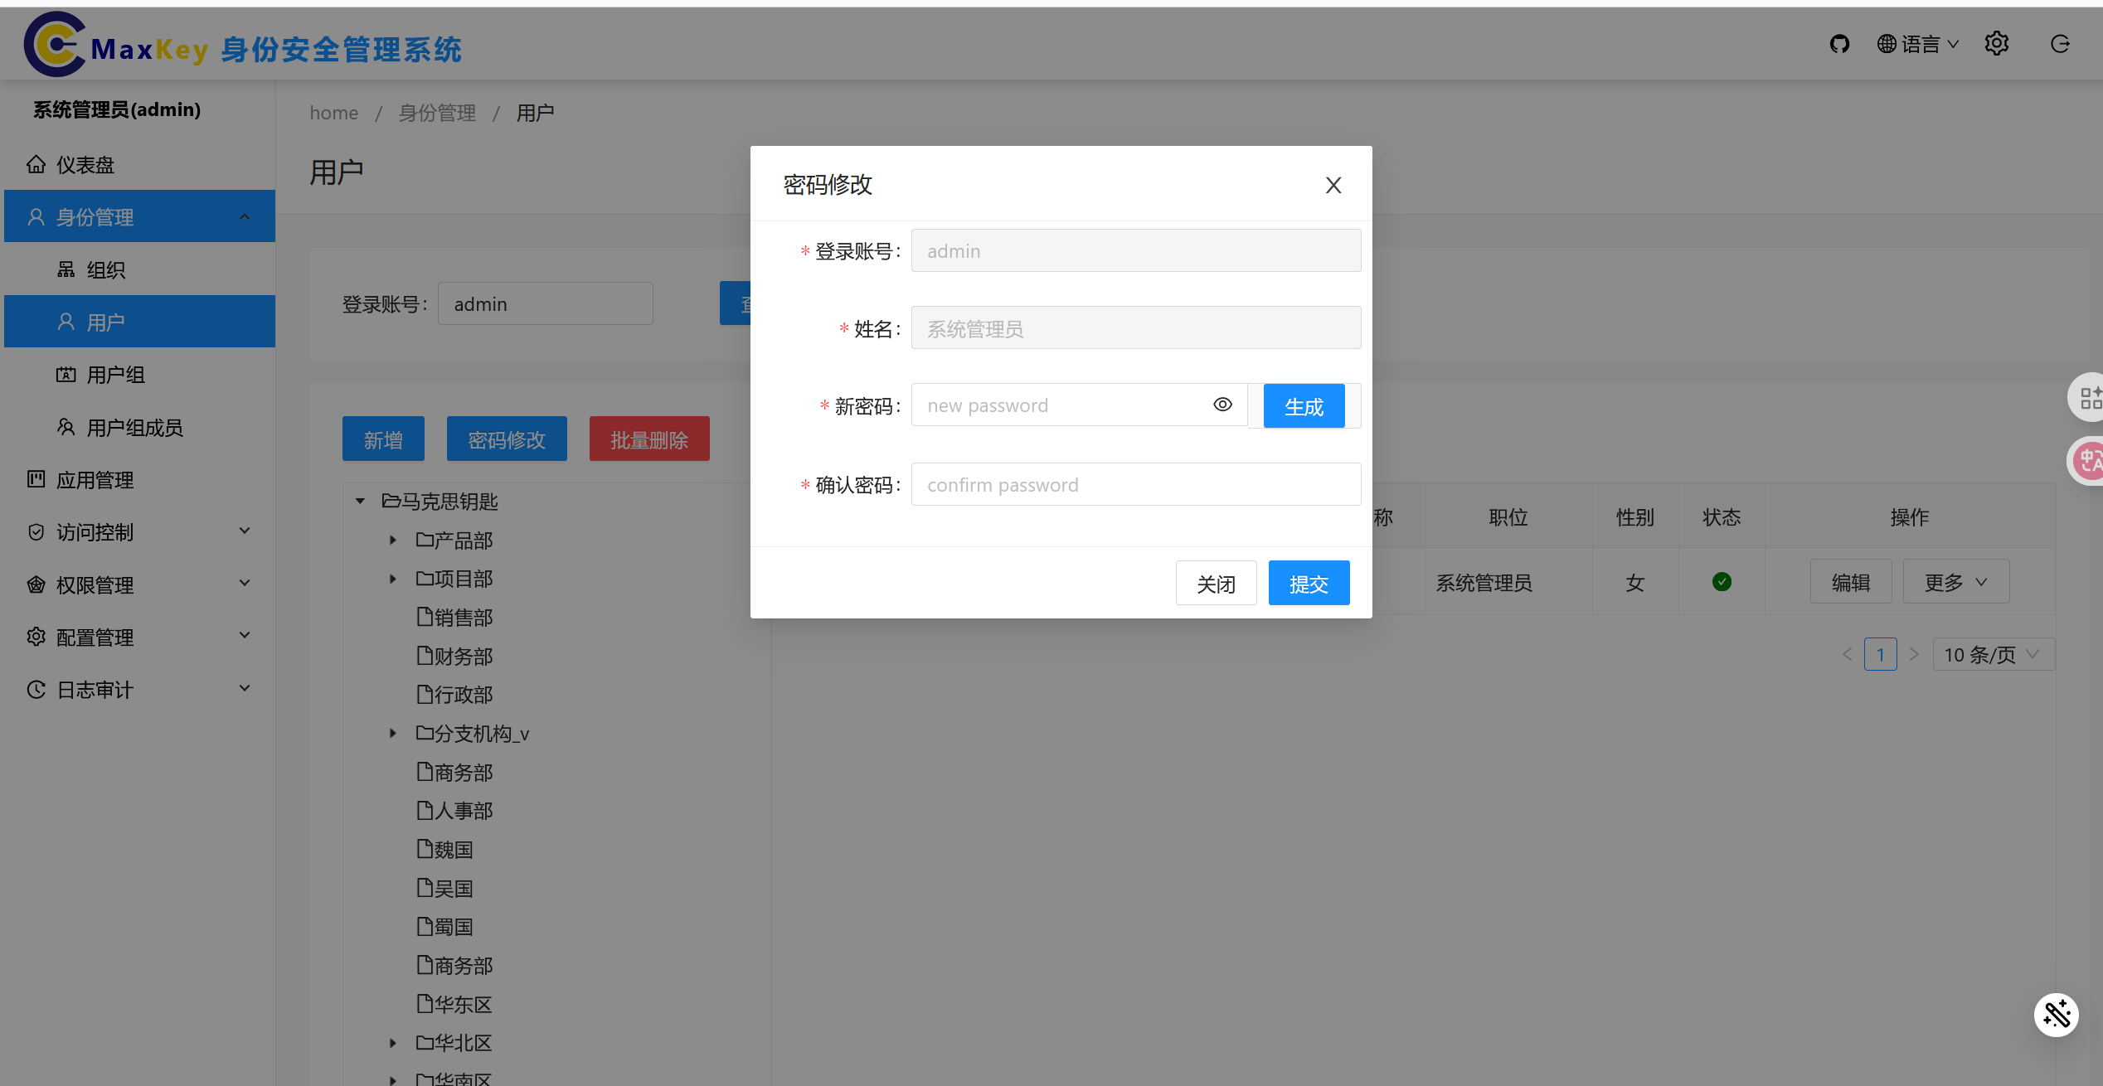Screen dimensions: 2103x1086
Task: Click the widget layout floating icon on right edge
Action: [x=2091, y=396]
